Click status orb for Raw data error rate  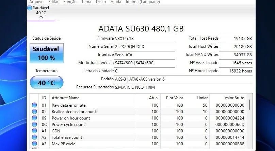(34, 105)
